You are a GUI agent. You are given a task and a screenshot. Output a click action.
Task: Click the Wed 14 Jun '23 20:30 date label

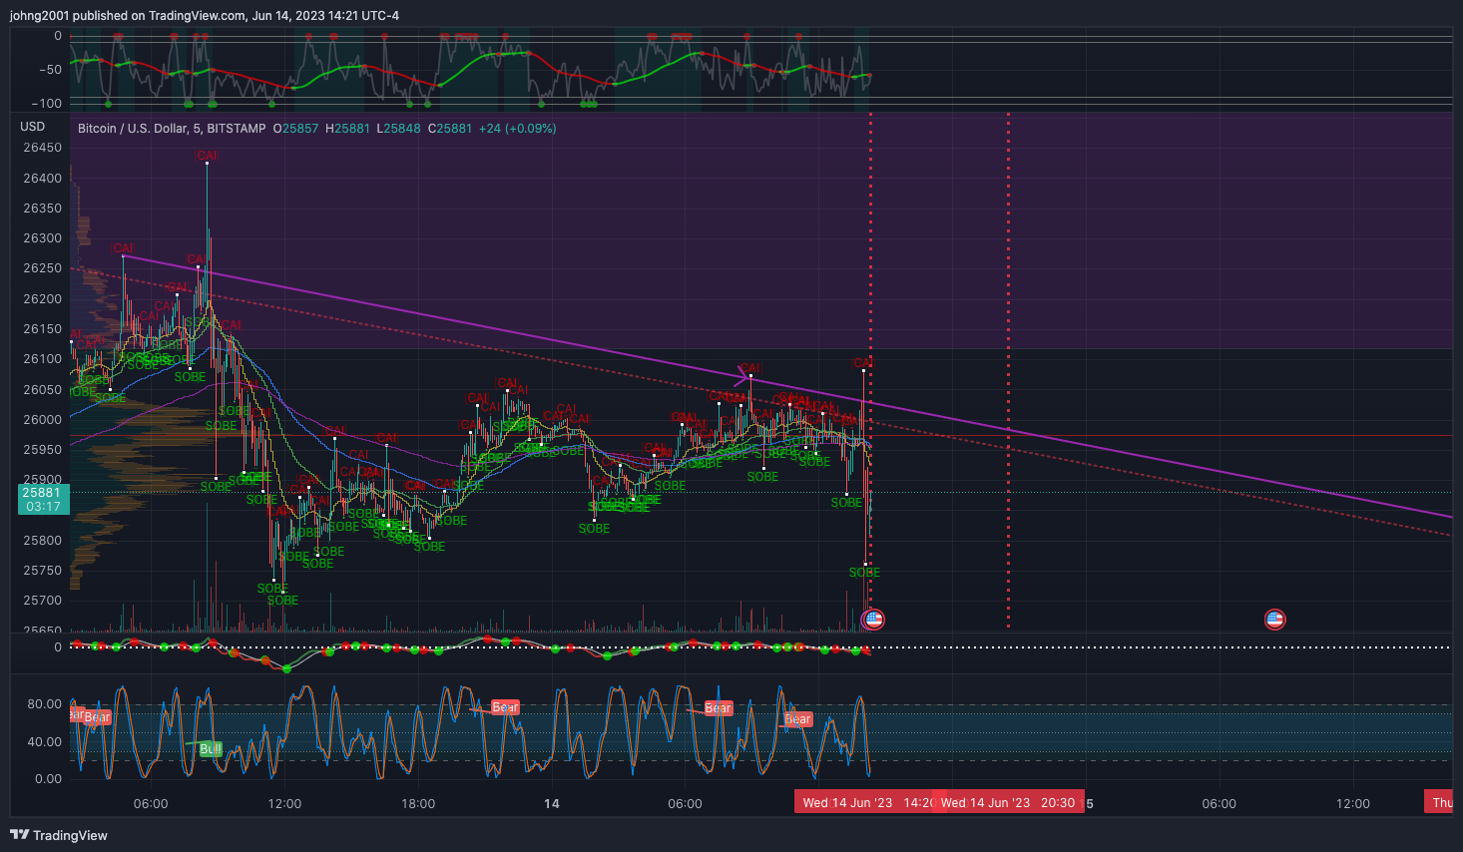pyautogui.click(x=1008, y=802)
